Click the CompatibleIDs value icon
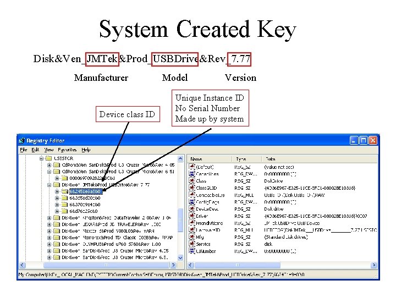This screenshot has height=297, width=396. click(x=192, y=195)
